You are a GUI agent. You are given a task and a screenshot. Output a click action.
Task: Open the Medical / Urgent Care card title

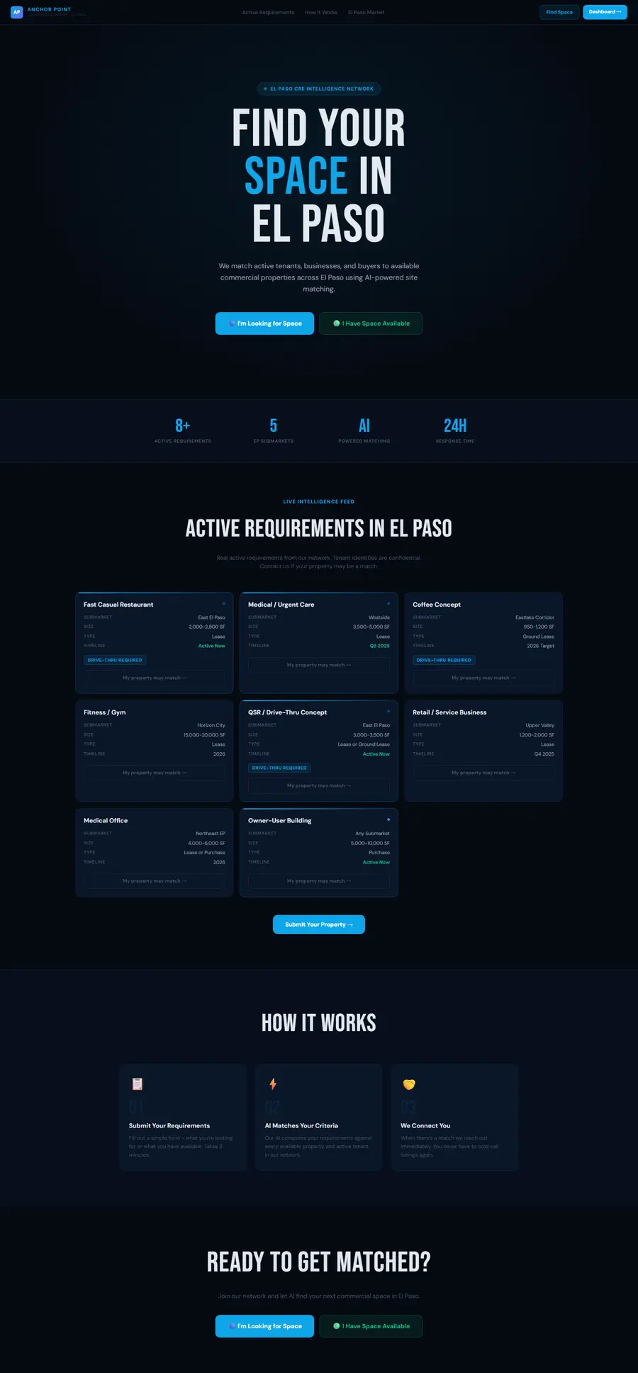(281, 605)
